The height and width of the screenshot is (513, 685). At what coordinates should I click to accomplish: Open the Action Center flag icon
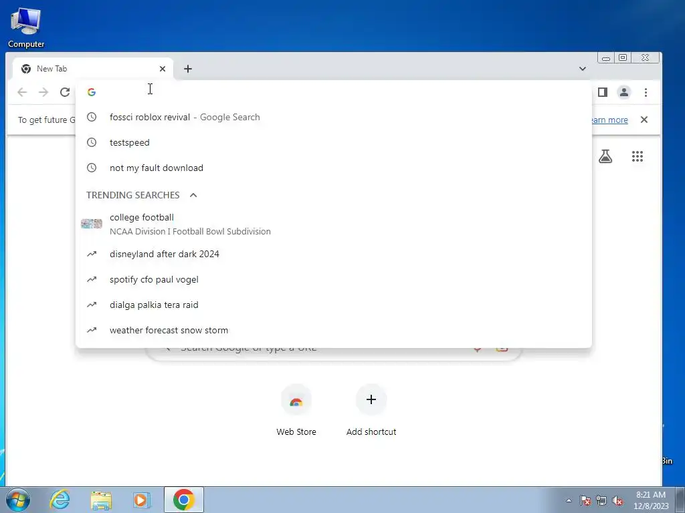click(x=585, y=500)
